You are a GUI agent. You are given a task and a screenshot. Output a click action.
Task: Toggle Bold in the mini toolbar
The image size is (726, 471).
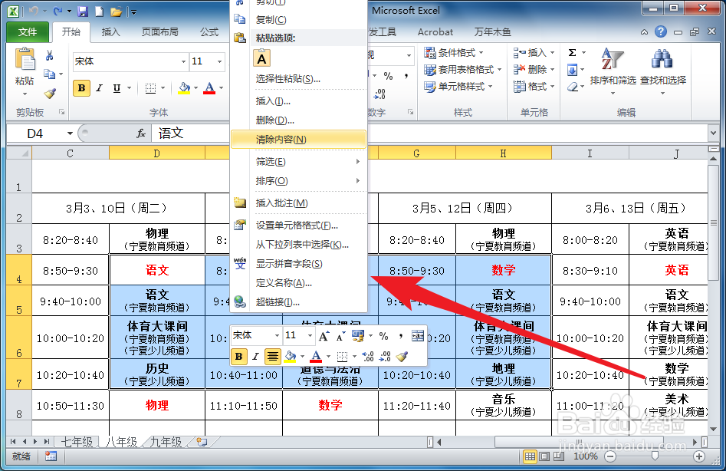(239, 356)
